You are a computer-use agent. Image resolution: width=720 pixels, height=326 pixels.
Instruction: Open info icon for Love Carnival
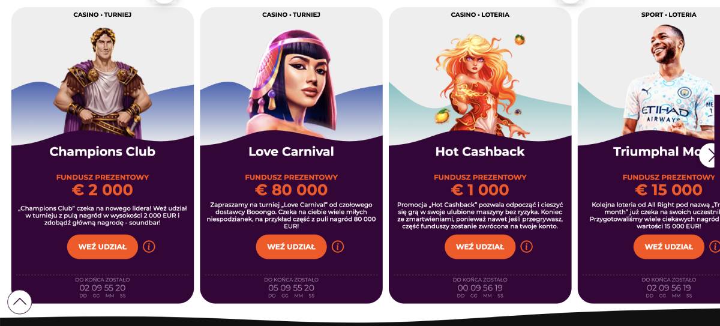(338, 247)
